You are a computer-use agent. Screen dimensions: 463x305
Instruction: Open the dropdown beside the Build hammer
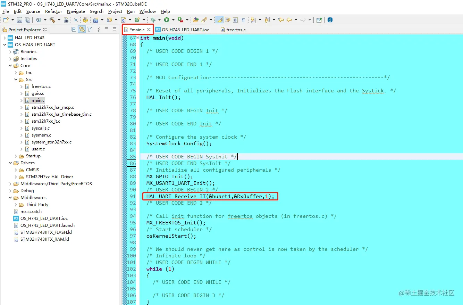click(59, 20)
